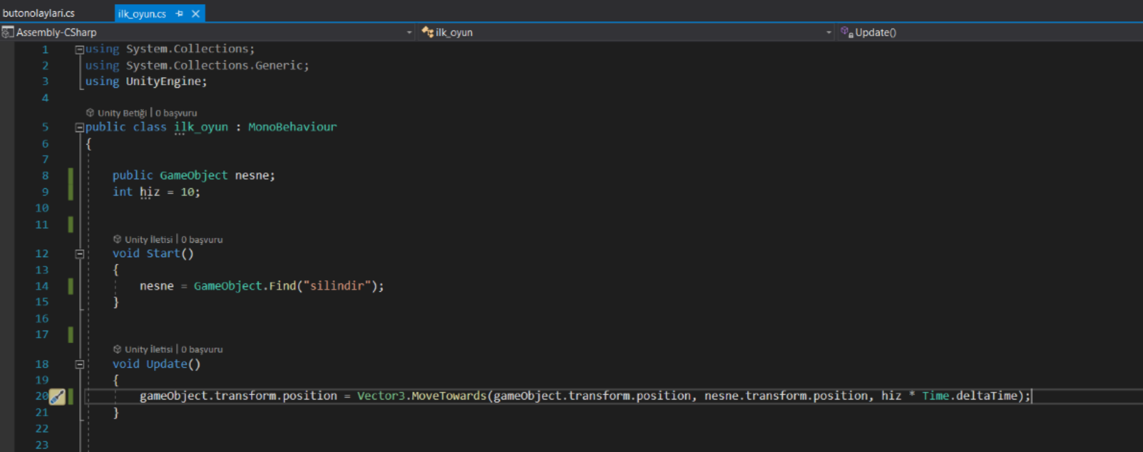Collapse the Start() method block
1143x452 pixels.
(x=79, y=254)
